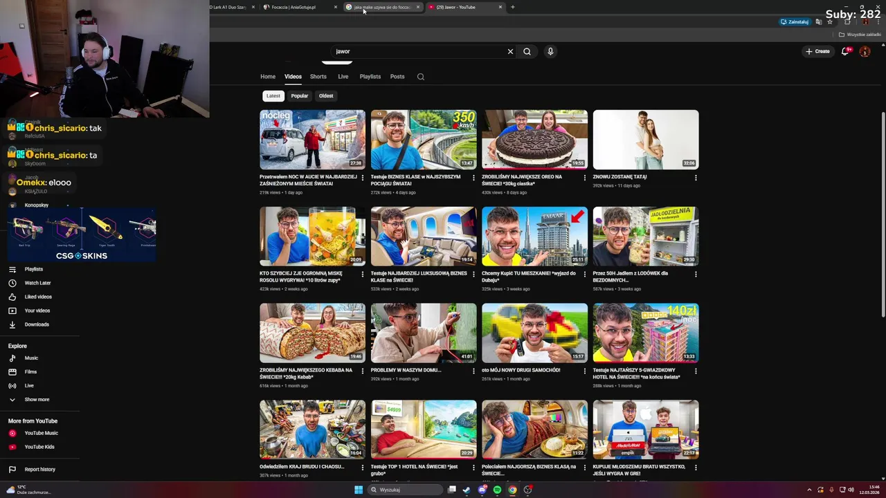Screen dimensions: 886x498
Task: Open more options for 'PROBLEMY W NASZYM DOMU' video
Action: point(473,371)
